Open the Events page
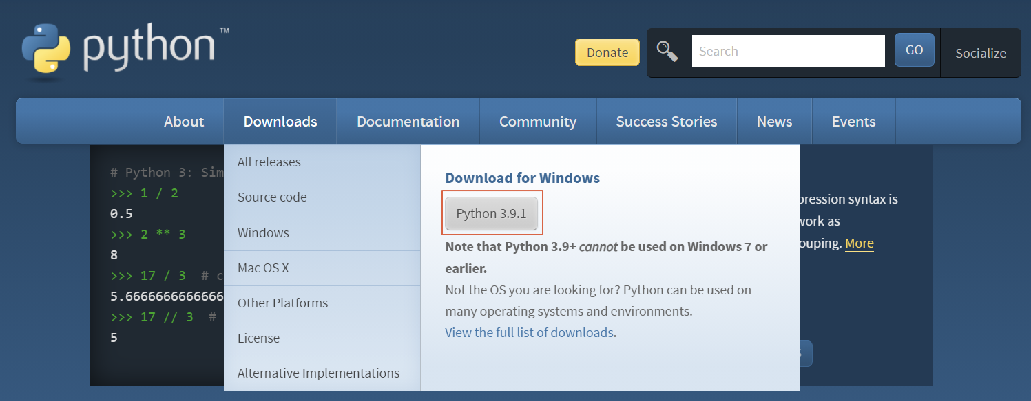The height and width of the screenshot is (401, 1031). coord(853,121)
